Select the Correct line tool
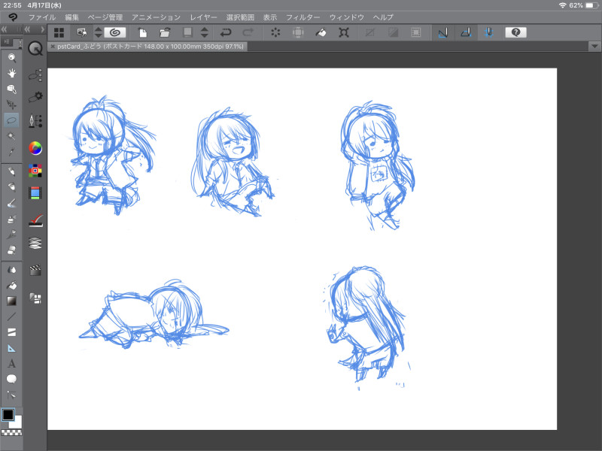This screenshot has height=451, width=602. (x=12, y=395)
